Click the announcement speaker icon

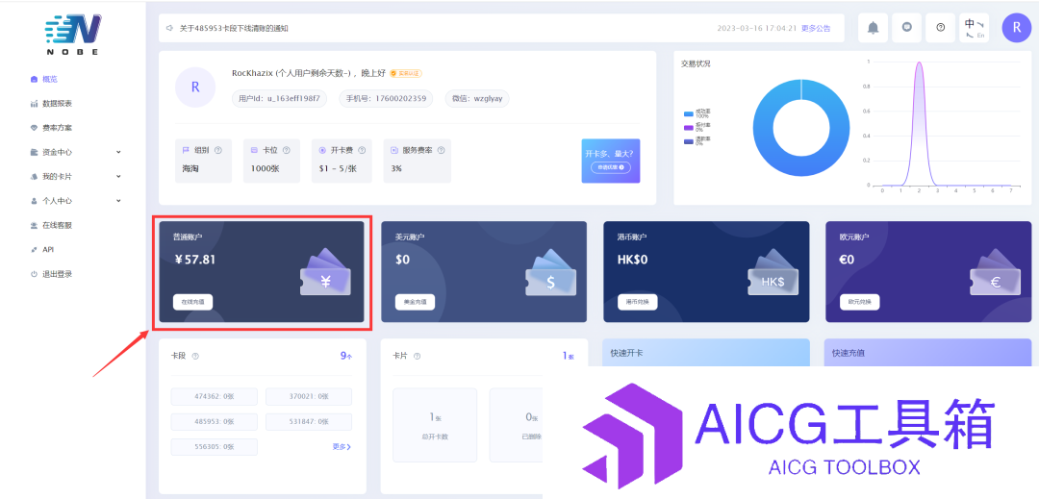170,29
